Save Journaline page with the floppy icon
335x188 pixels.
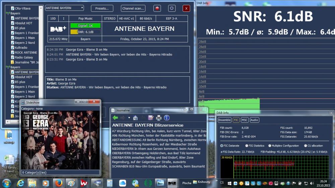click(151, 117)
